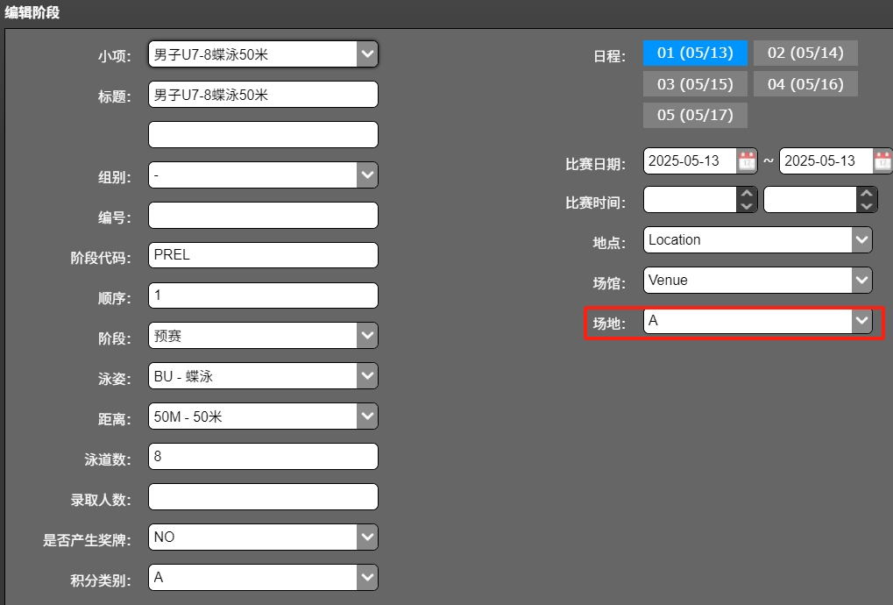Click the start time spinner arrows

tap(747, 200)
